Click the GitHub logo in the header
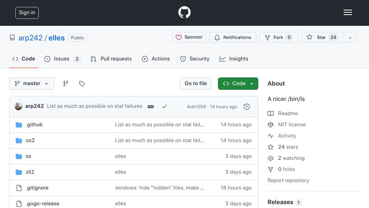 (x=184, y=12)
